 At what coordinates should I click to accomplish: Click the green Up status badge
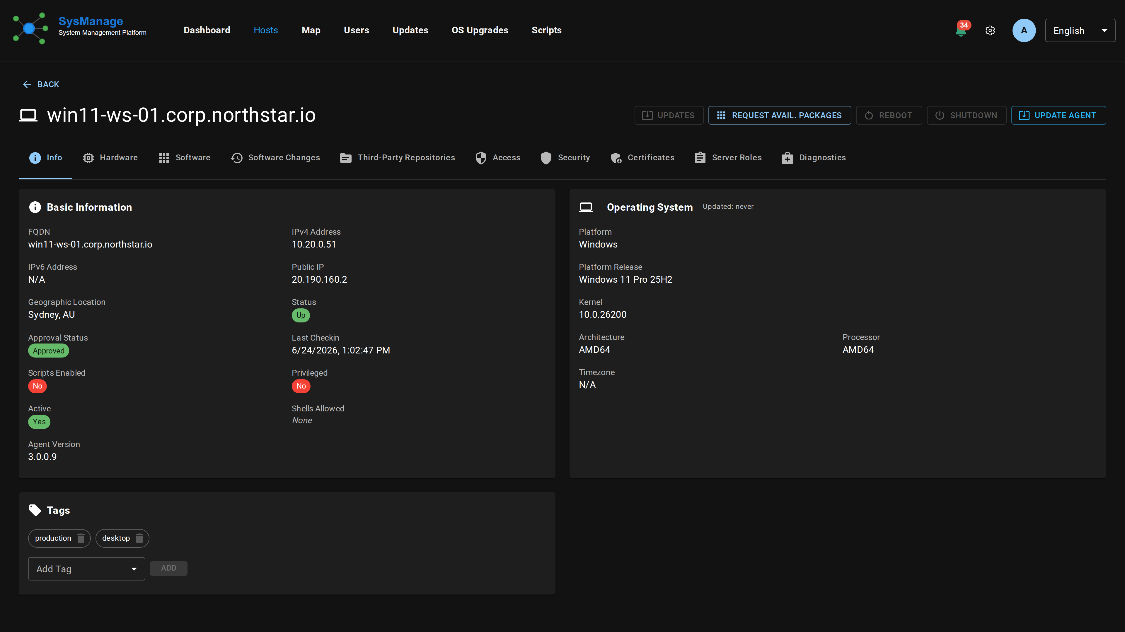(301, 315)
